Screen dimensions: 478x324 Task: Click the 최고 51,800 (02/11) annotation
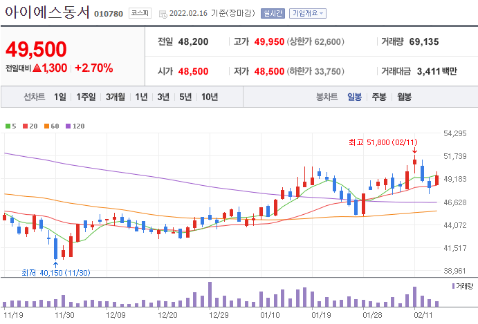(x=383, y=142)
